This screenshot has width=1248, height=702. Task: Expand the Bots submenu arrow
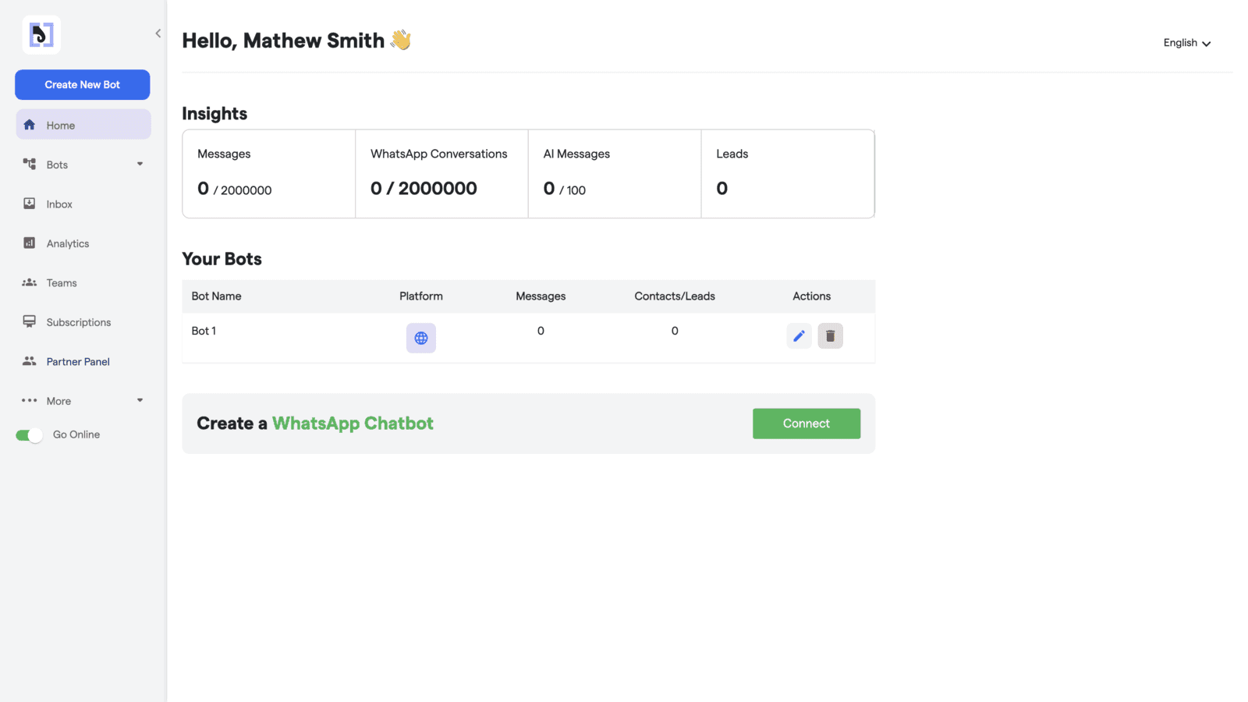140,164
